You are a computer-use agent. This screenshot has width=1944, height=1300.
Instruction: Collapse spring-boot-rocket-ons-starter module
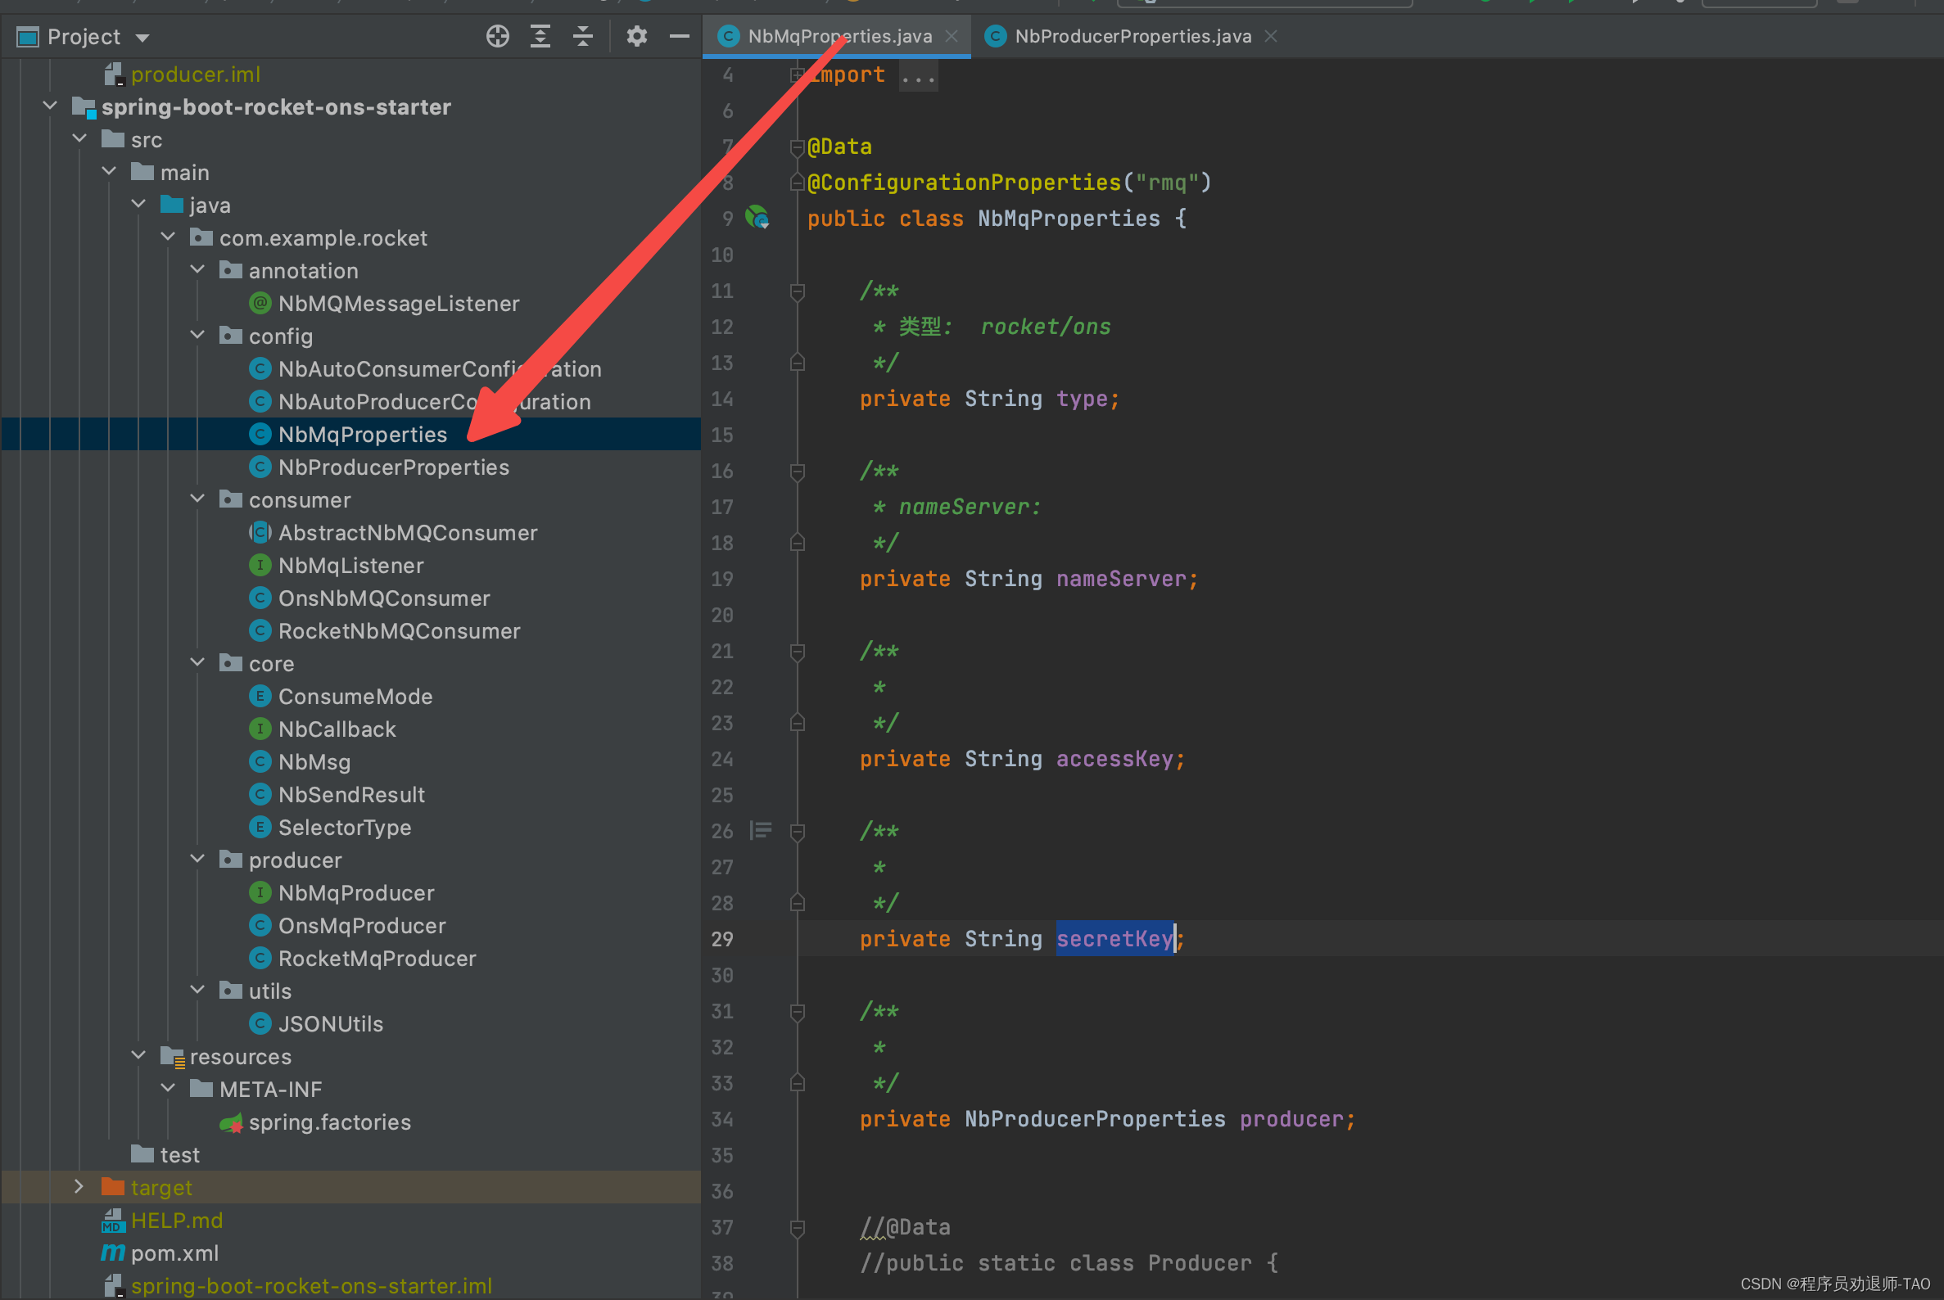tap(50, 106)
